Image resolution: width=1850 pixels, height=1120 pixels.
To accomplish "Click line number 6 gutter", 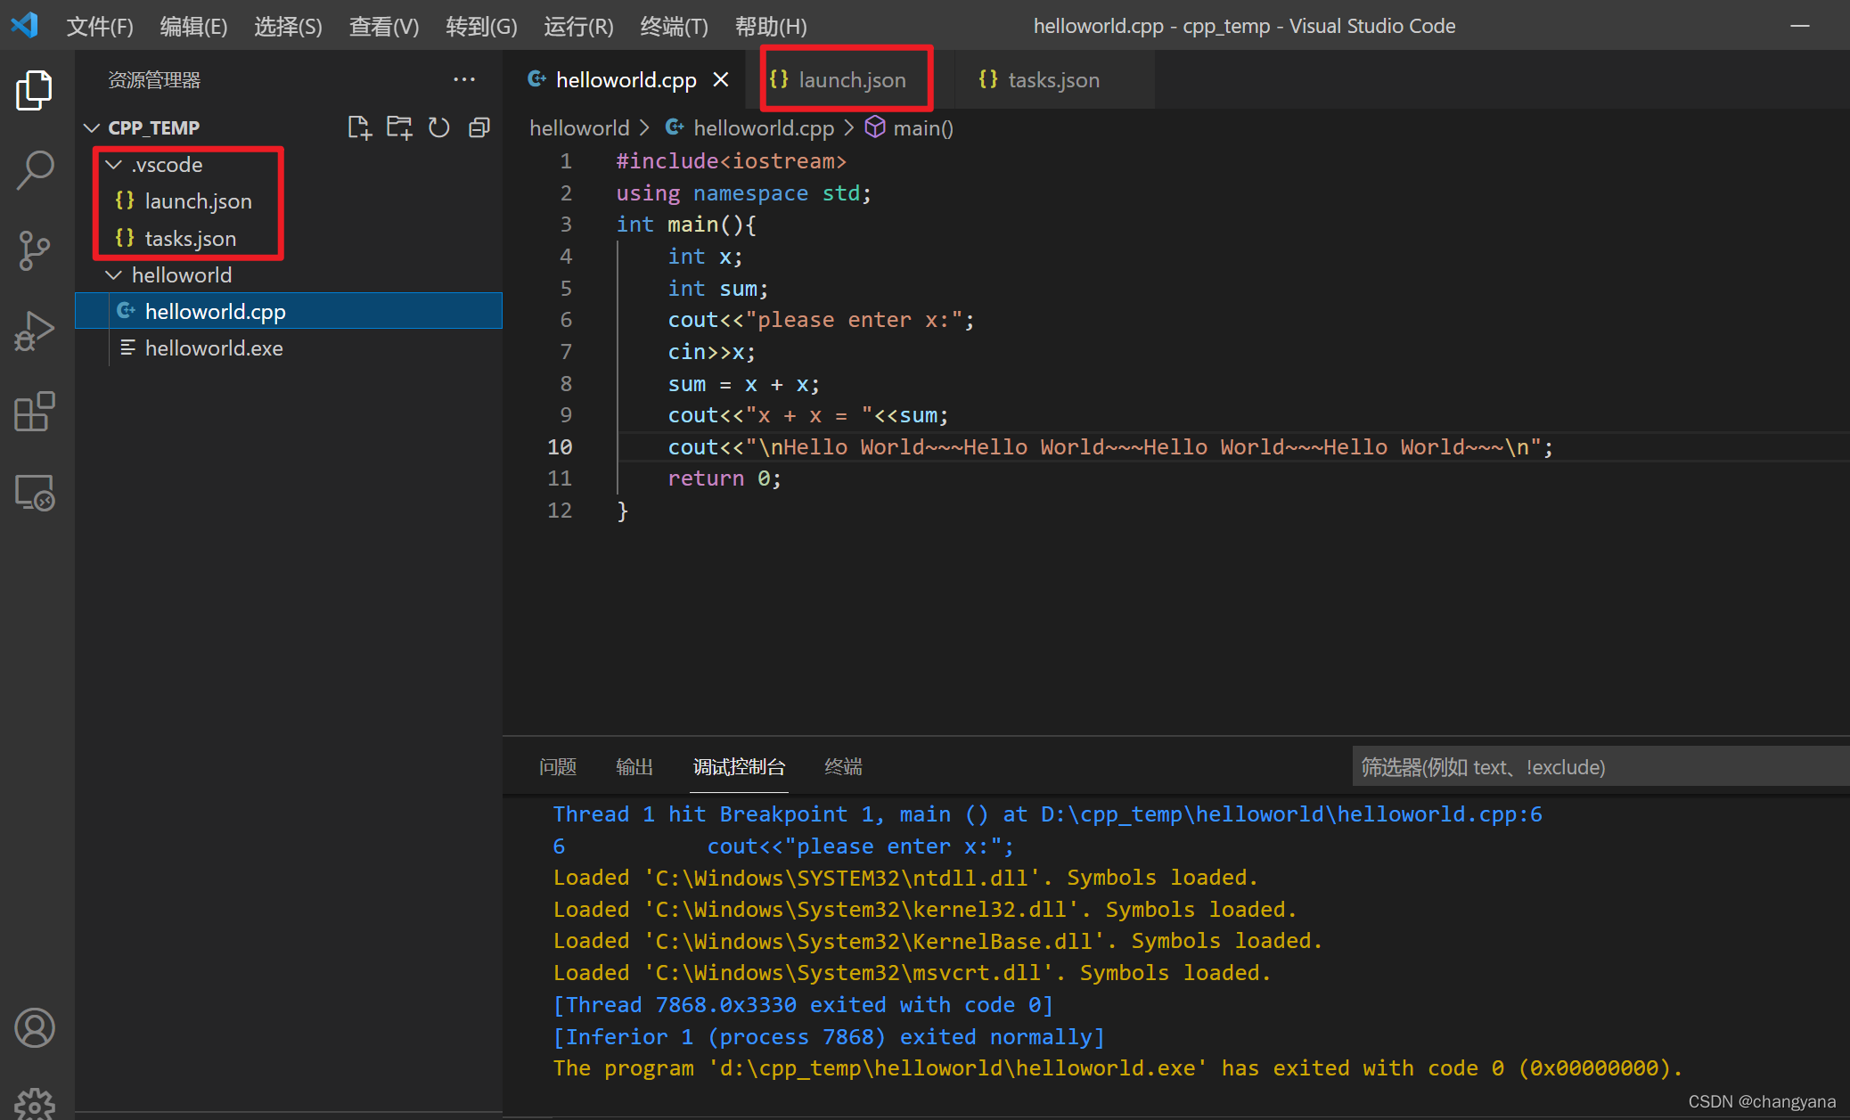I will [x=566, y=320].
